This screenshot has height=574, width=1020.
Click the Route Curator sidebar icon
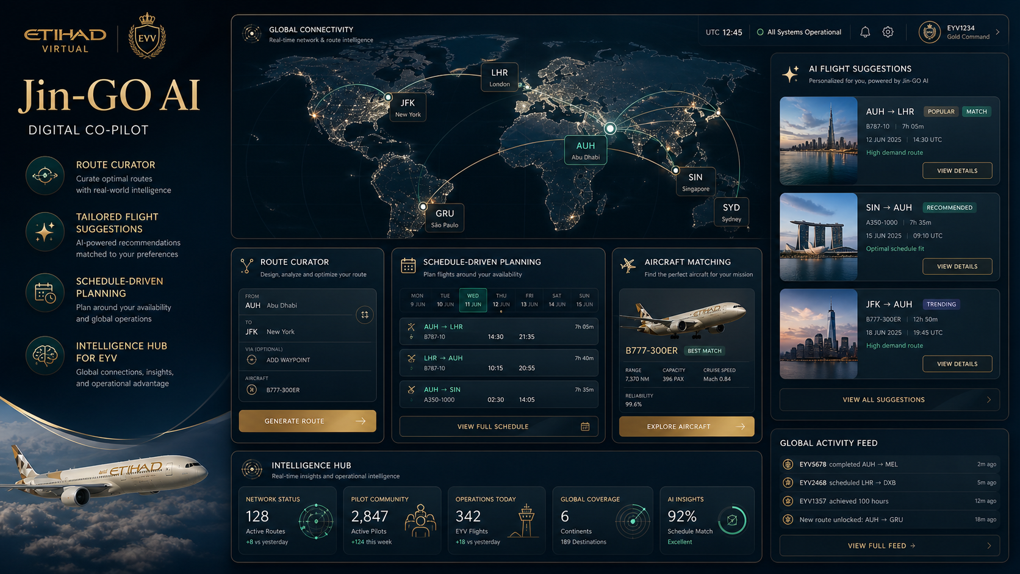pos(45,176)
